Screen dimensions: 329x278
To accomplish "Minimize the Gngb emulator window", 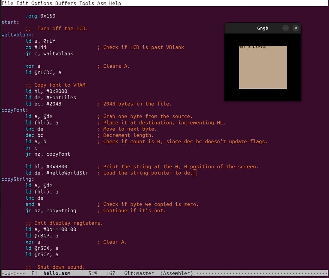I will 285,28.
